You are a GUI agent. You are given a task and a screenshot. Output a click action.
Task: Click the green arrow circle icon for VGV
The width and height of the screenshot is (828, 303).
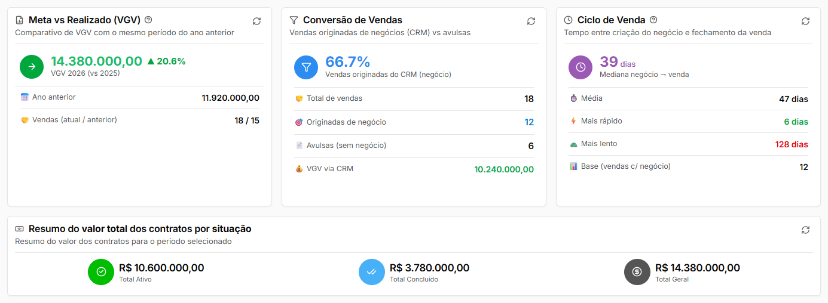(x=32, y=67)
